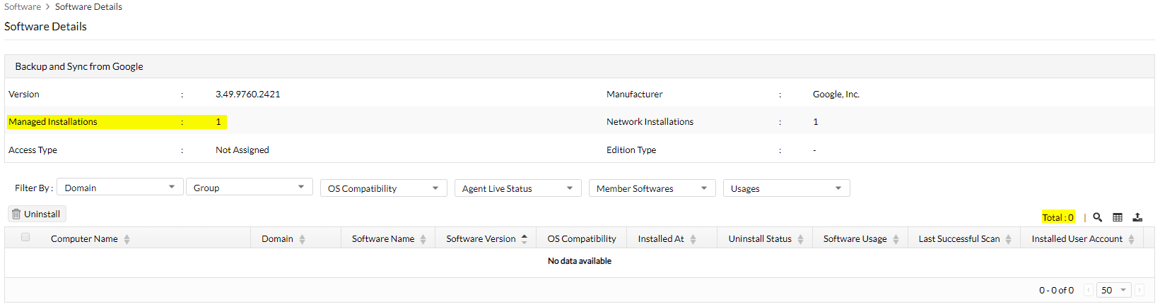Select the version number 3.49.9760.2421
The height and width of the screenshot is (304, 1160).
point(247,94)
